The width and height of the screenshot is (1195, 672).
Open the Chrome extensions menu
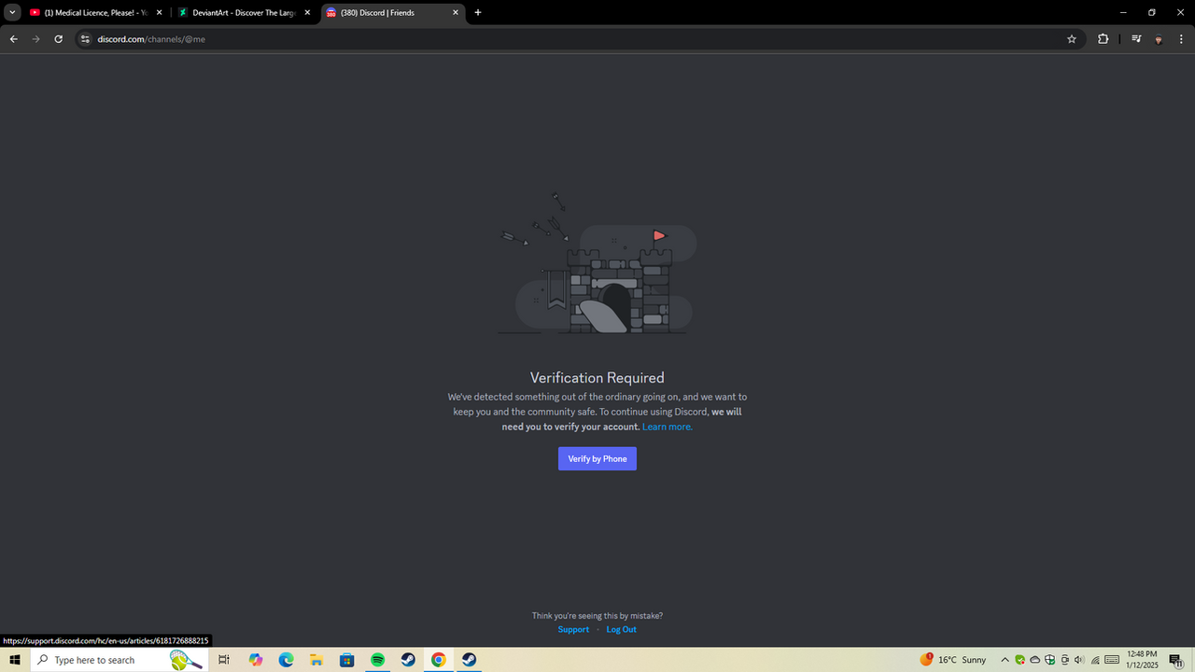tap(1103, 39)
